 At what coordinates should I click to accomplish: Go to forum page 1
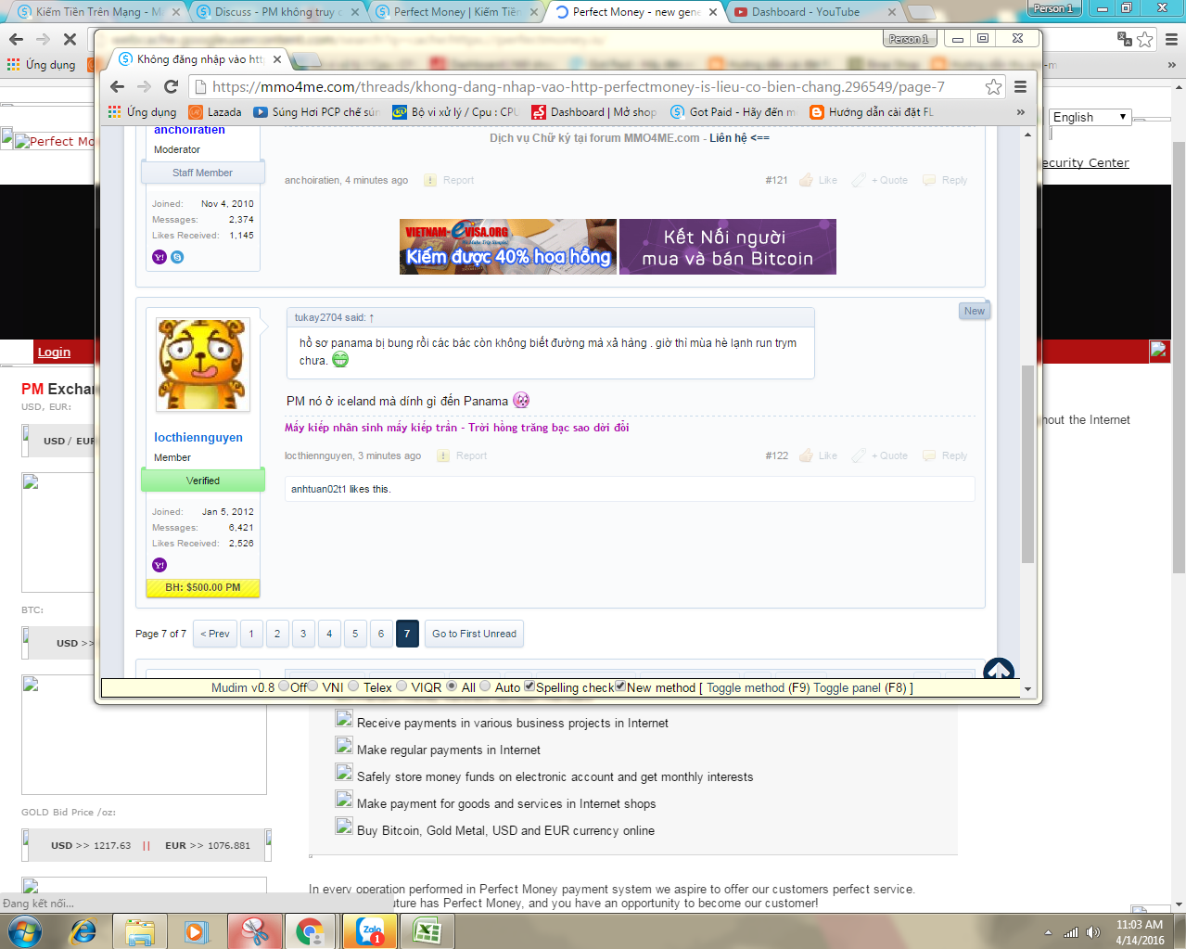(x=251, y=634)
